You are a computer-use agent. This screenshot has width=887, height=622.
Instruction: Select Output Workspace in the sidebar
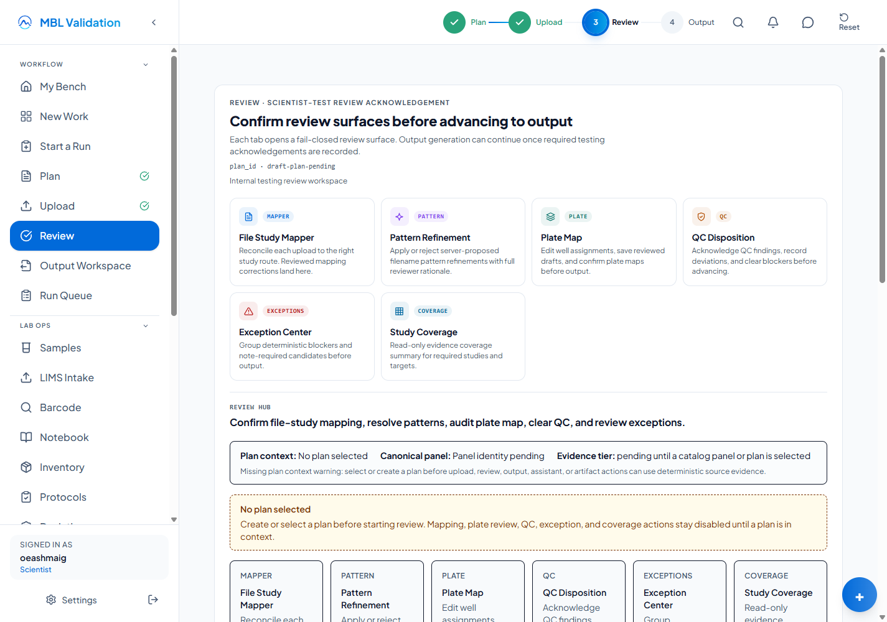point(85,266)
